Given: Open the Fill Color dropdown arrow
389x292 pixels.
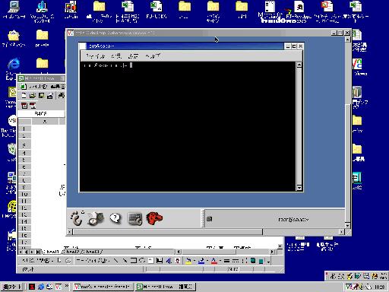Looking at the screenshot, I should click(194, 261).
